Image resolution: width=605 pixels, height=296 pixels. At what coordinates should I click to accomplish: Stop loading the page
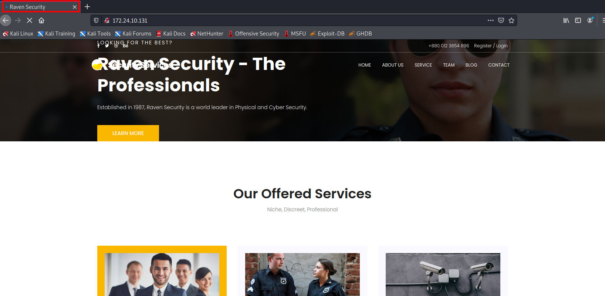coord(30,20)
